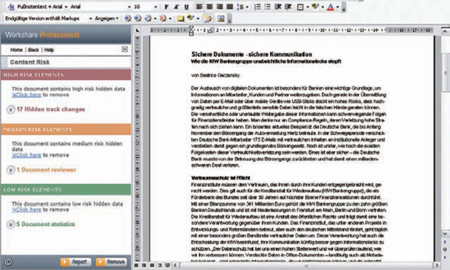Click the MEDIUM RISK ELEMENTS header
This screenshot has height=270, width=450.
tap(66, 129)
